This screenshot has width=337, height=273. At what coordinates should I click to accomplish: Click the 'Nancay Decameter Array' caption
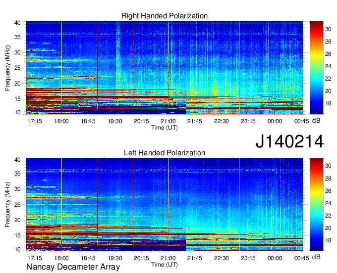(73, 267)
